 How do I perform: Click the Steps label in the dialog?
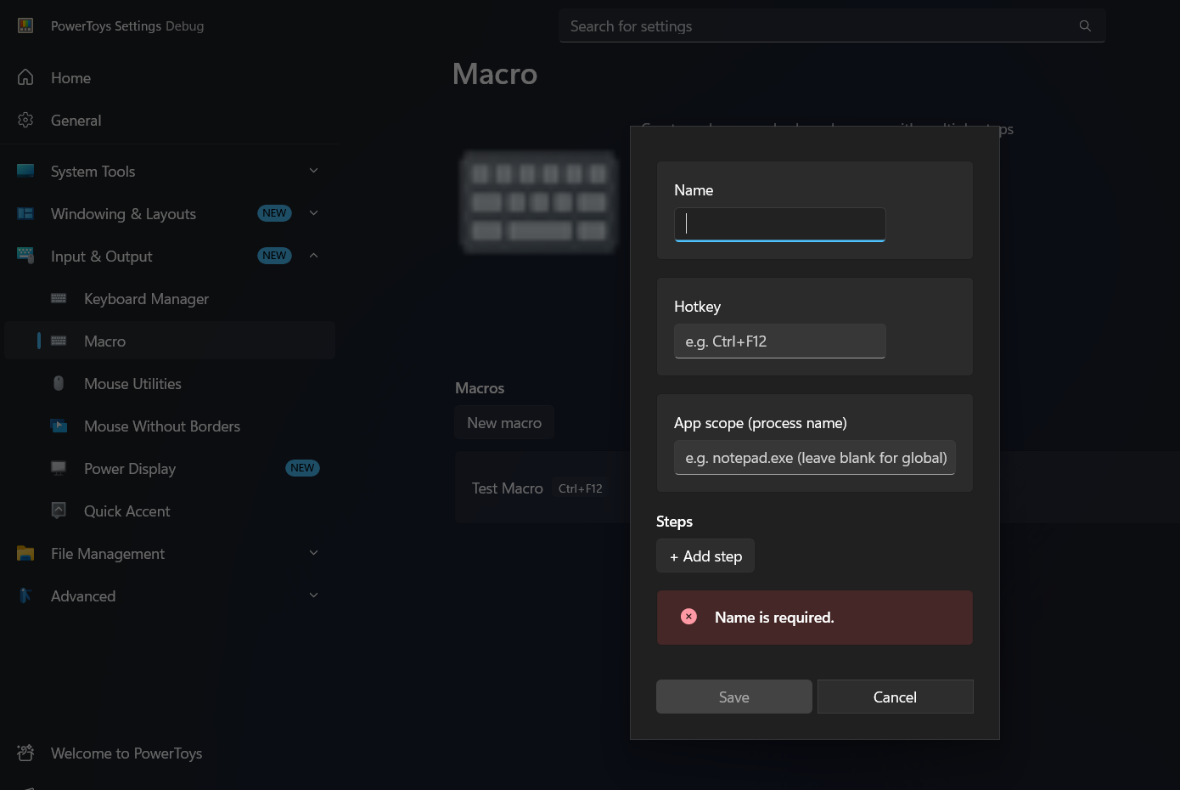click(675, 522)
